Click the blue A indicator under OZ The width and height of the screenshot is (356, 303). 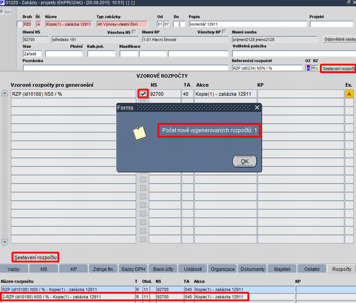pos(308,68)
